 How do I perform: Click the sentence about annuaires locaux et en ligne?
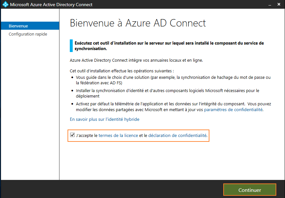point(136,60)
